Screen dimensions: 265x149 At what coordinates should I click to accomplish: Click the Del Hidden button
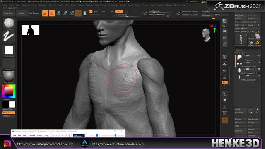coord(206,15)
